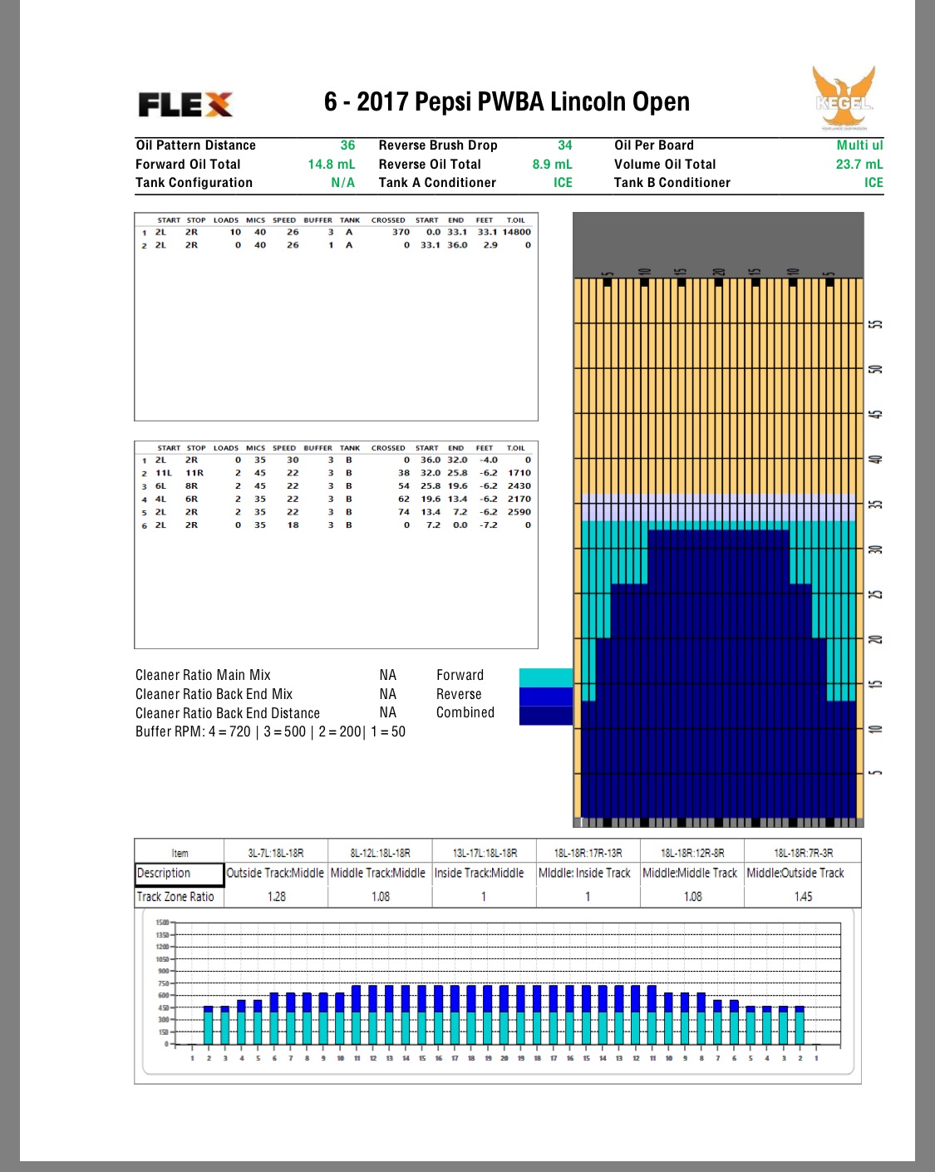Image resolution: width=935 pixels, height=1172 pixels.
Task: Click the Reverse Brush Drop value 34
Action: tap(565, 145)
